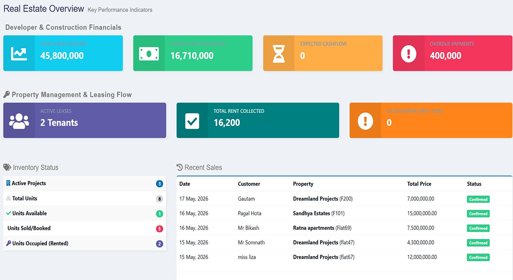
Task: Click the 45,800,000 sales volume value
Action: (x=62, y=56)
